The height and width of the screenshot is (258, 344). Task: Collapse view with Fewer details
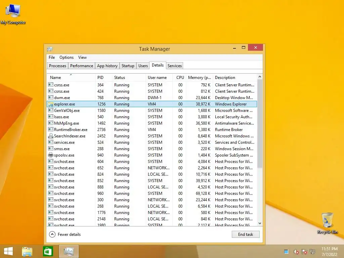(x=65, y=234)
